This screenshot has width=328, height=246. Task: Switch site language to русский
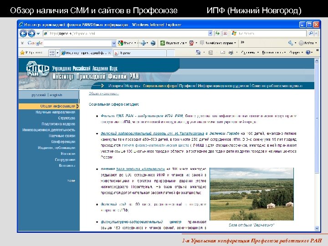39,95
